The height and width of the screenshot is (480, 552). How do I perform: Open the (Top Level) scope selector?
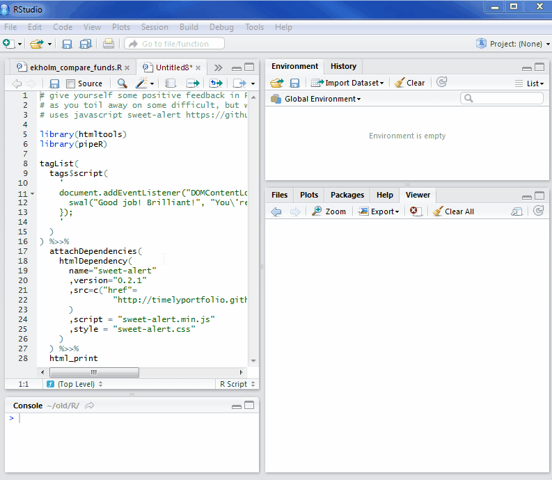tap(76, 384)
